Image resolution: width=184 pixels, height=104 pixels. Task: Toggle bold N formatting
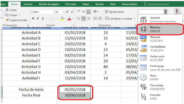pyautogui.click(x=33, y=18)
